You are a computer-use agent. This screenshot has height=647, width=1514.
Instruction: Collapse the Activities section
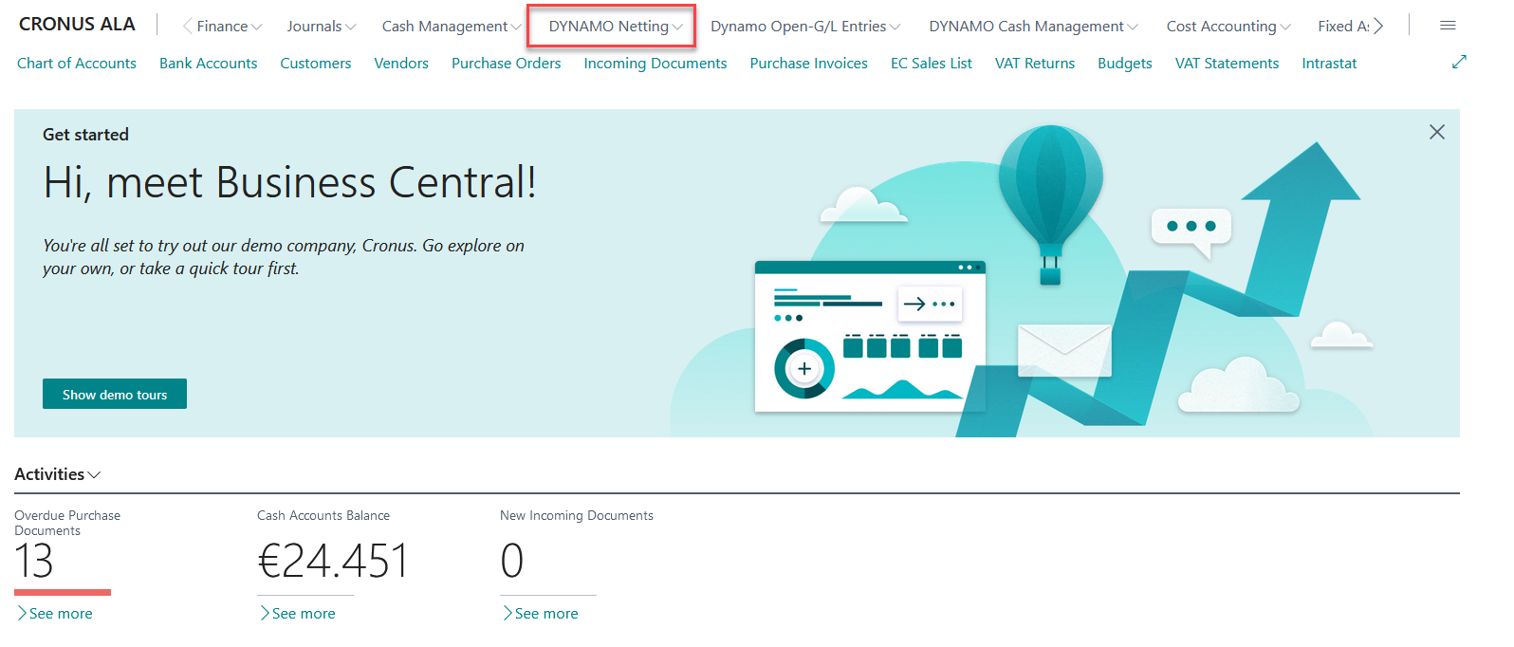tap(57, 474)
